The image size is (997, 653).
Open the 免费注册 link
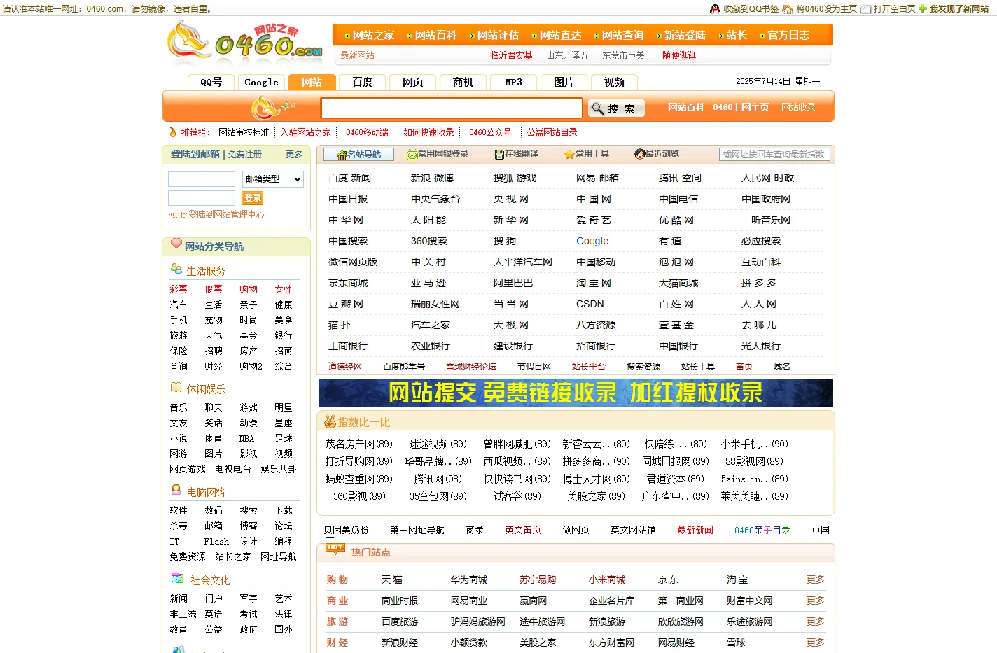pos(245,155)
